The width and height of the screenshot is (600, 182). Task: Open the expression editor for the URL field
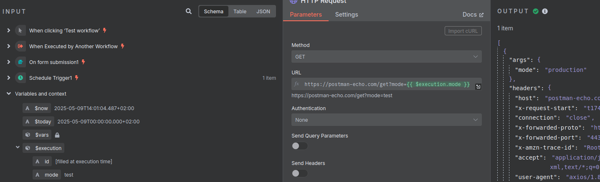[x=478, y=86]
